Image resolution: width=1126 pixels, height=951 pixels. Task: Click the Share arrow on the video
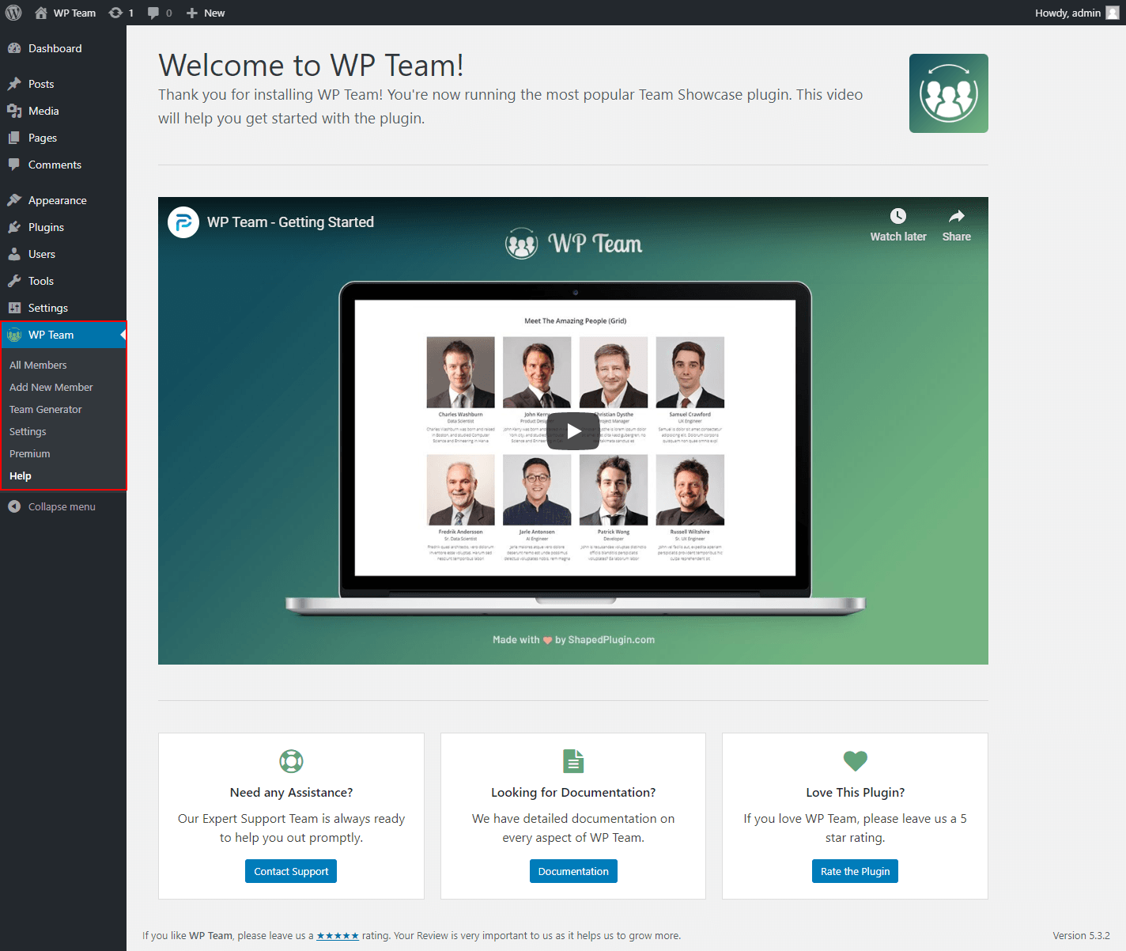(x=957, y=216)
